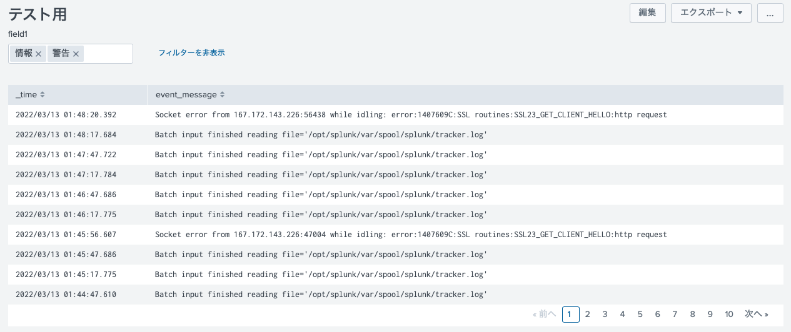
Task: Select timestamp 2022/03/13 01:45:47.686
Action: tap(66, 255)
